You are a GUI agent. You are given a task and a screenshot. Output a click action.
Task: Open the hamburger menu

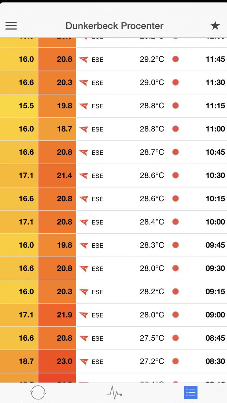click(x=11, y=26)
